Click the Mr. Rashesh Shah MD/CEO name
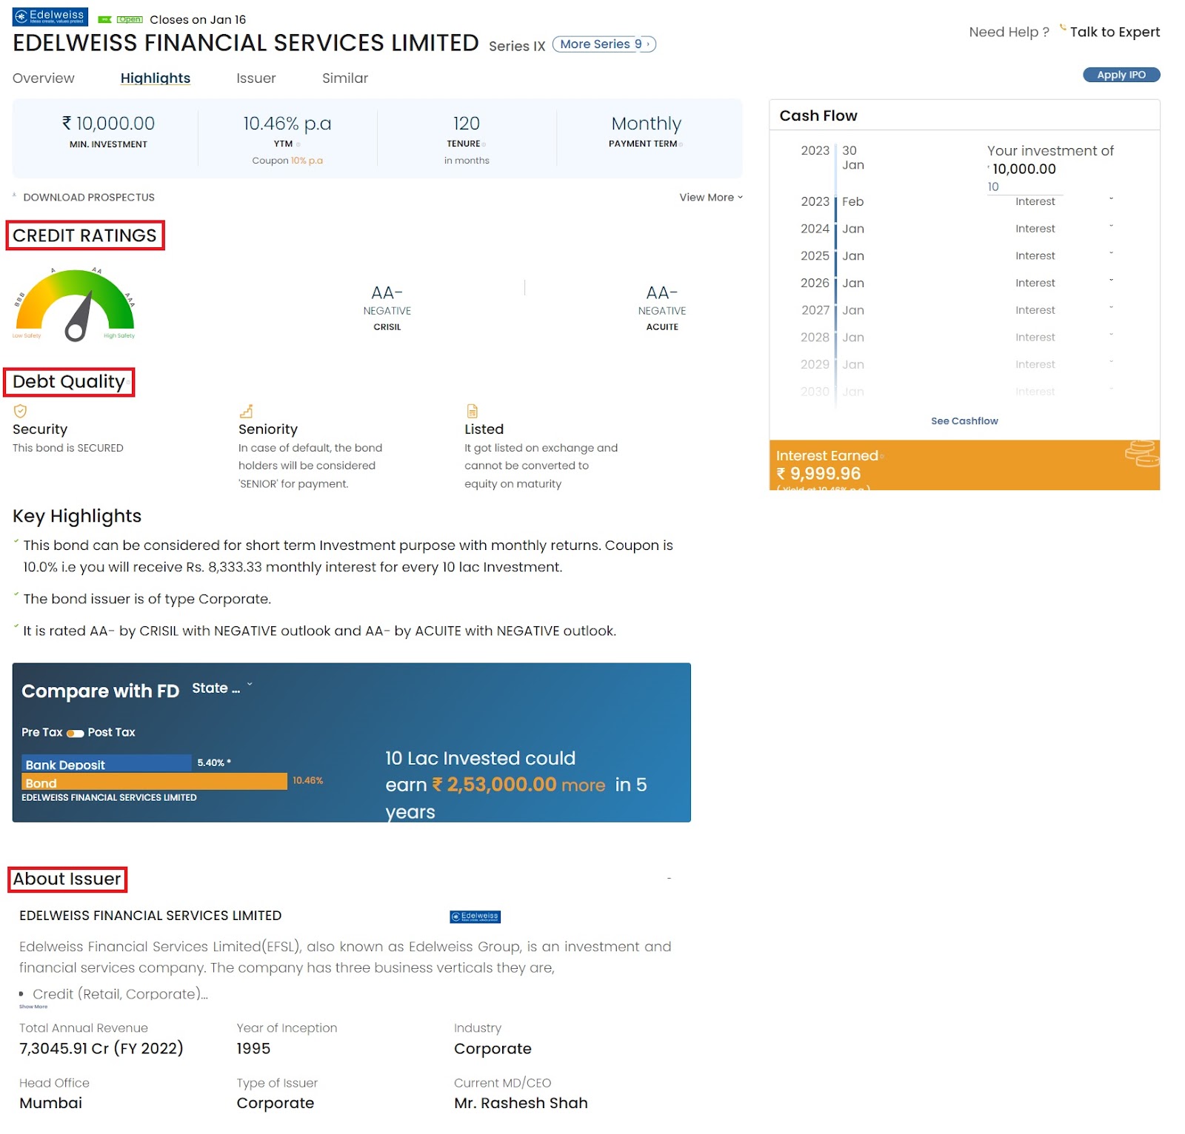 coord(521,1103)
